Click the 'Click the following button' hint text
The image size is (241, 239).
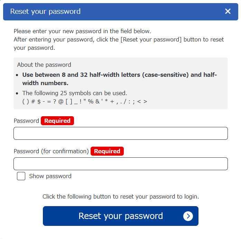click(121, 196)
